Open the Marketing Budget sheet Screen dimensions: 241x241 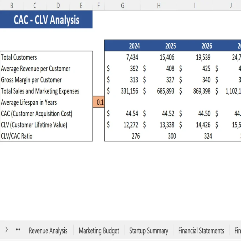(99, 231)
